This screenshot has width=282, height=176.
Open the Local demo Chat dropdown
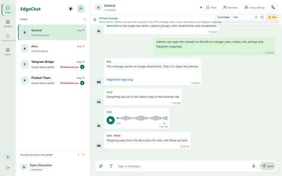pyautogui.click(x=245, y=17)
